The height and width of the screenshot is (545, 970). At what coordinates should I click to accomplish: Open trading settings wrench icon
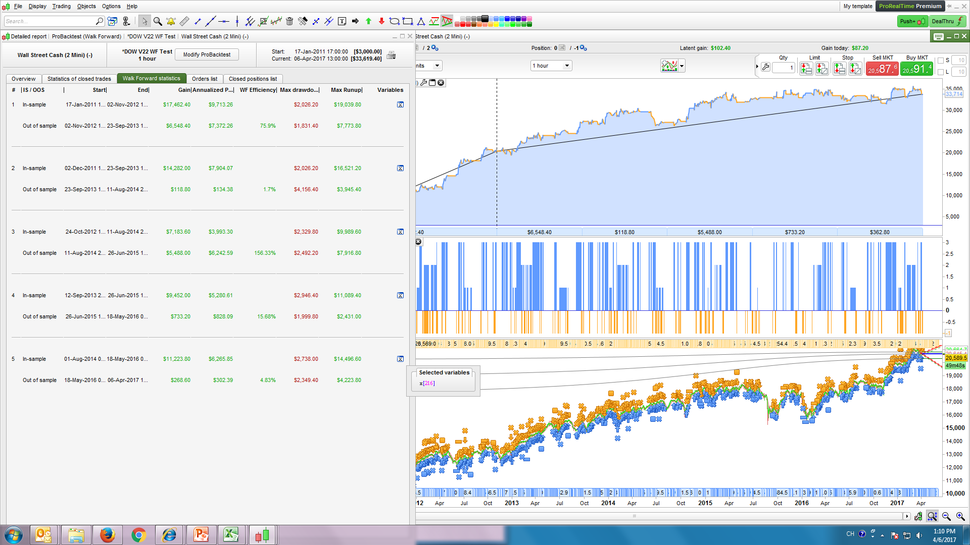click(x=765, y=67)
